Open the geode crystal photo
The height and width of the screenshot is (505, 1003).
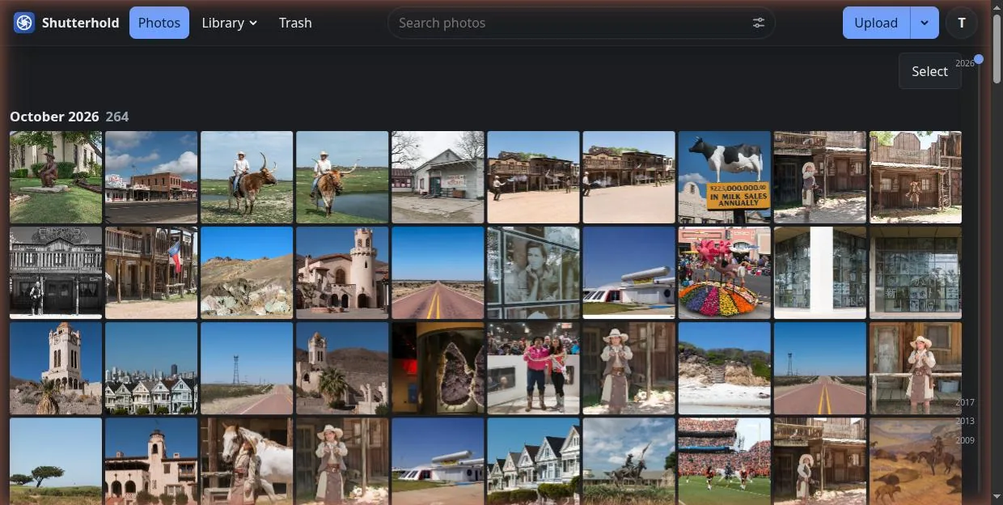pos(438,368)
